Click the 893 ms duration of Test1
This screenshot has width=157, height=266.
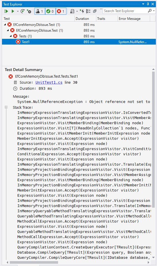[89, 42]
